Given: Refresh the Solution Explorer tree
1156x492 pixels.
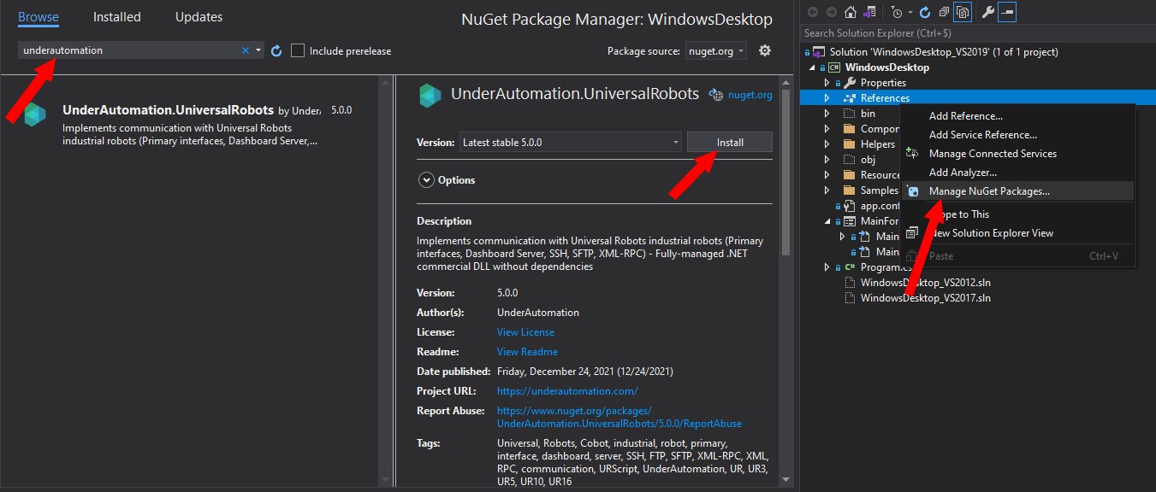Looking at the screenshot, I should (x=924, y=13).
